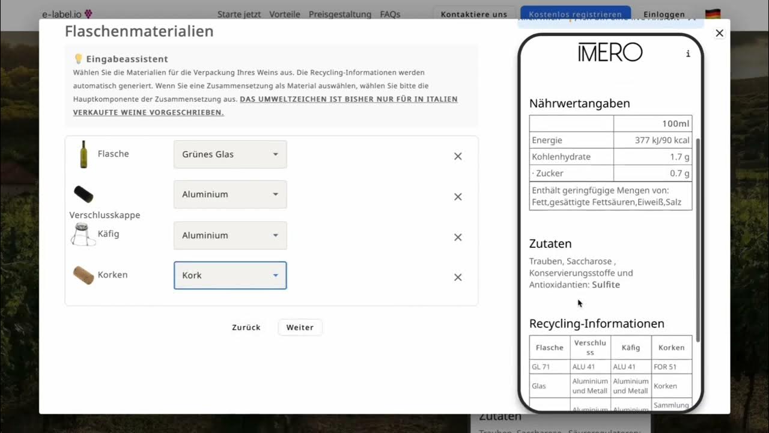Open FAQs menu item
The height and width of the screenshot is (433, 769).
point(390,14)
